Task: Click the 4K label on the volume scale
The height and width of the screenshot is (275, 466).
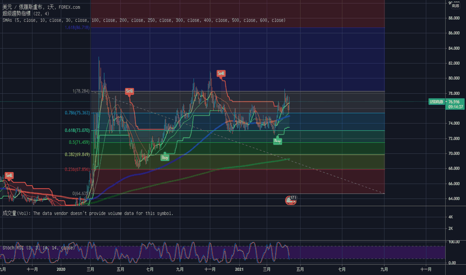Action: (450, 217)
